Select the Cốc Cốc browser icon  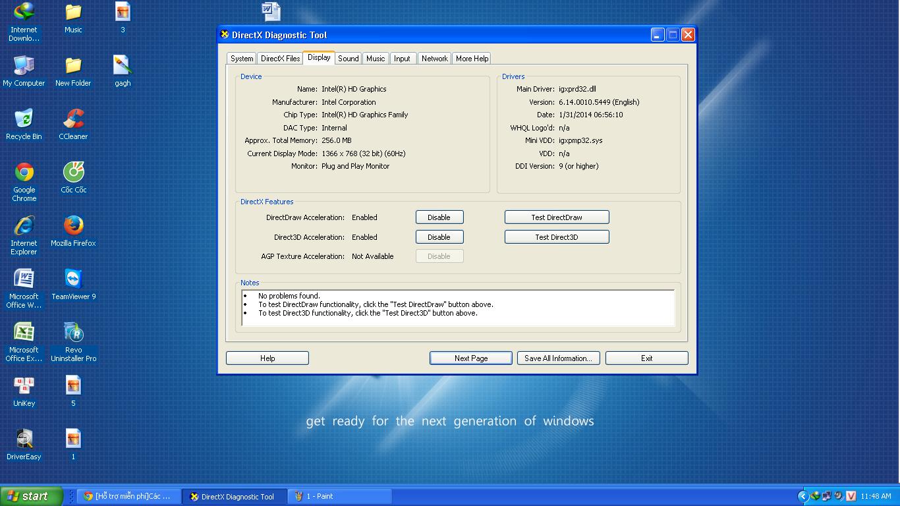coord(73,173)
